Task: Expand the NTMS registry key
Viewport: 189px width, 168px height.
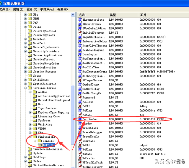Action: (25, 19)
